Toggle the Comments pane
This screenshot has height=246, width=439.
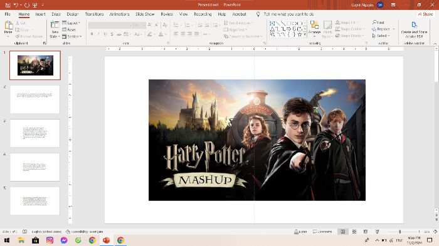pyautogui.click(x=322, y=232)
